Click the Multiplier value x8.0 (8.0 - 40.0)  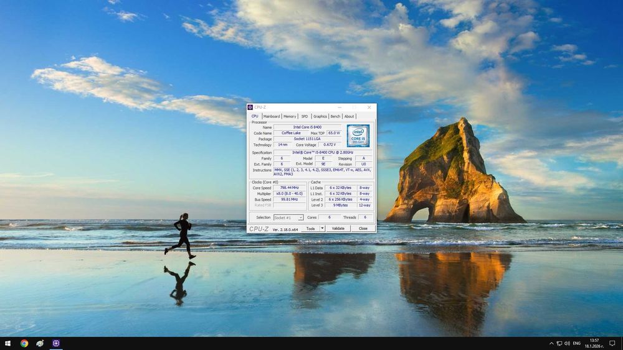pyautogui.click(x=289, y=194)
